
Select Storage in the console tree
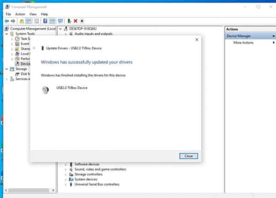click(21, 69)
